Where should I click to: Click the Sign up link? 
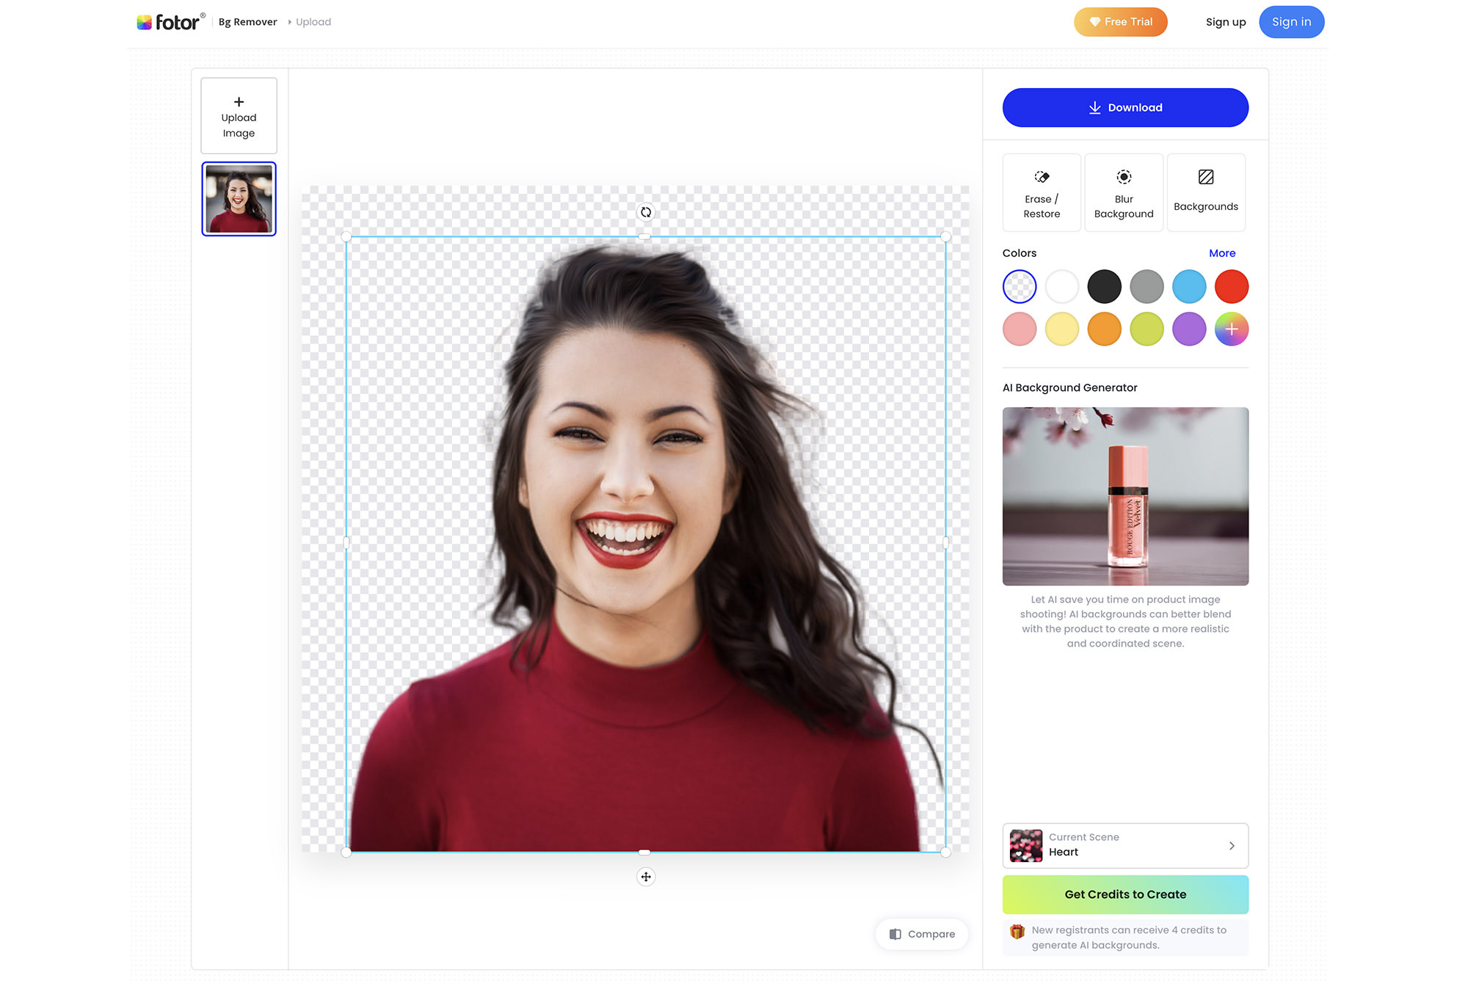1225,21
